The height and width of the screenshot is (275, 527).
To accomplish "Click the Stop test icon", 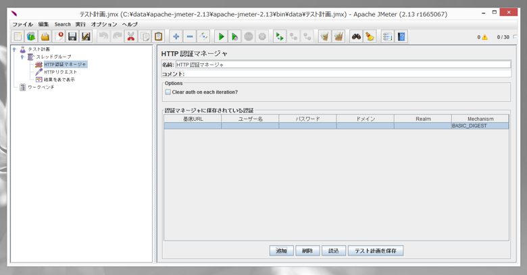I will click(x=249, y=36).
